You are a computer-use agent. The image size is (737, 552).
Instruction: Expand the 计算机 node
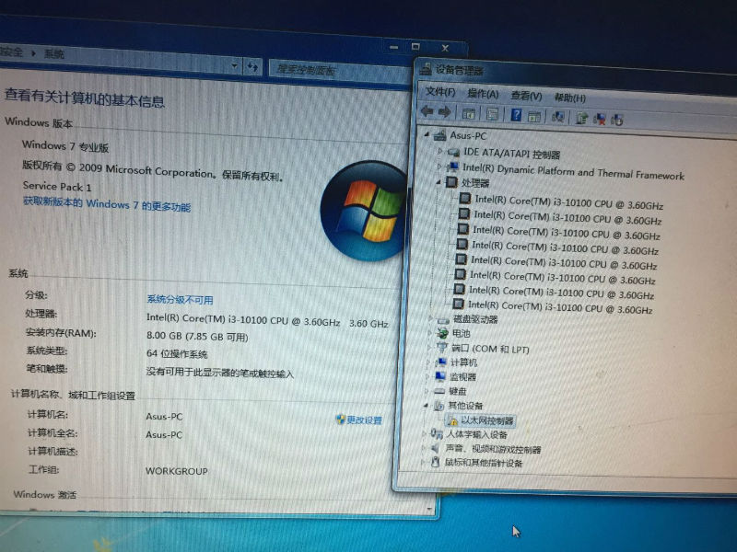click(x=427, y=362)
